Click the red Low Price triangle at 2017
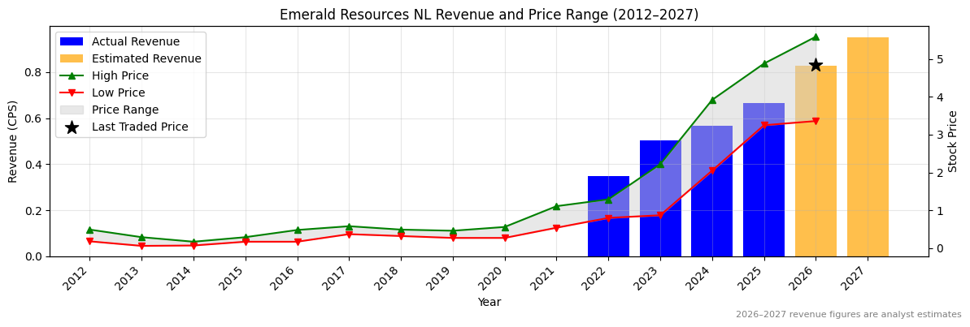 349,234
